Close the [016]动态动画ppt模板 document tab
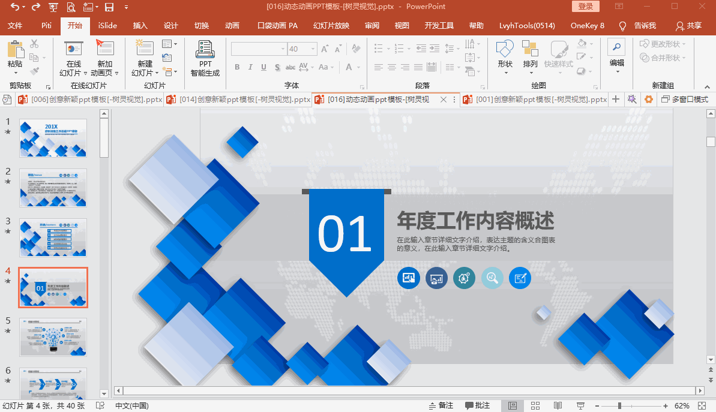 coord(443,100)
